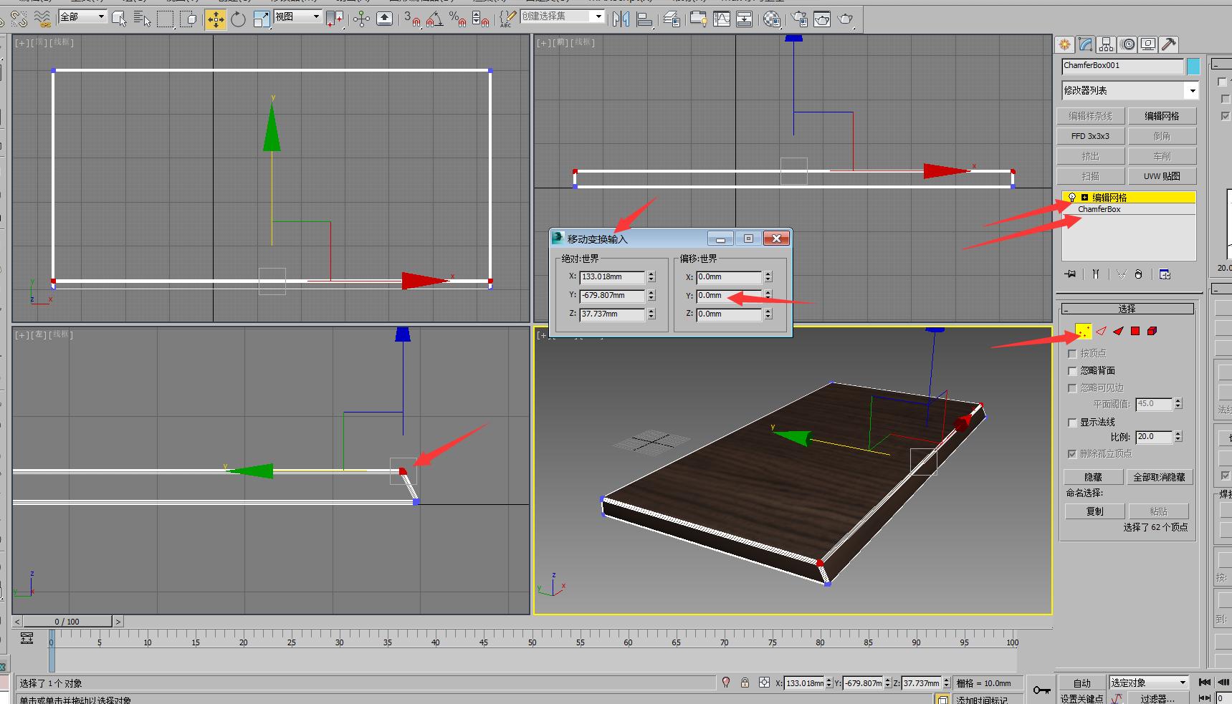Switch to Polygon sub-object mode

pyautogui.click(x=1135, y=331)
